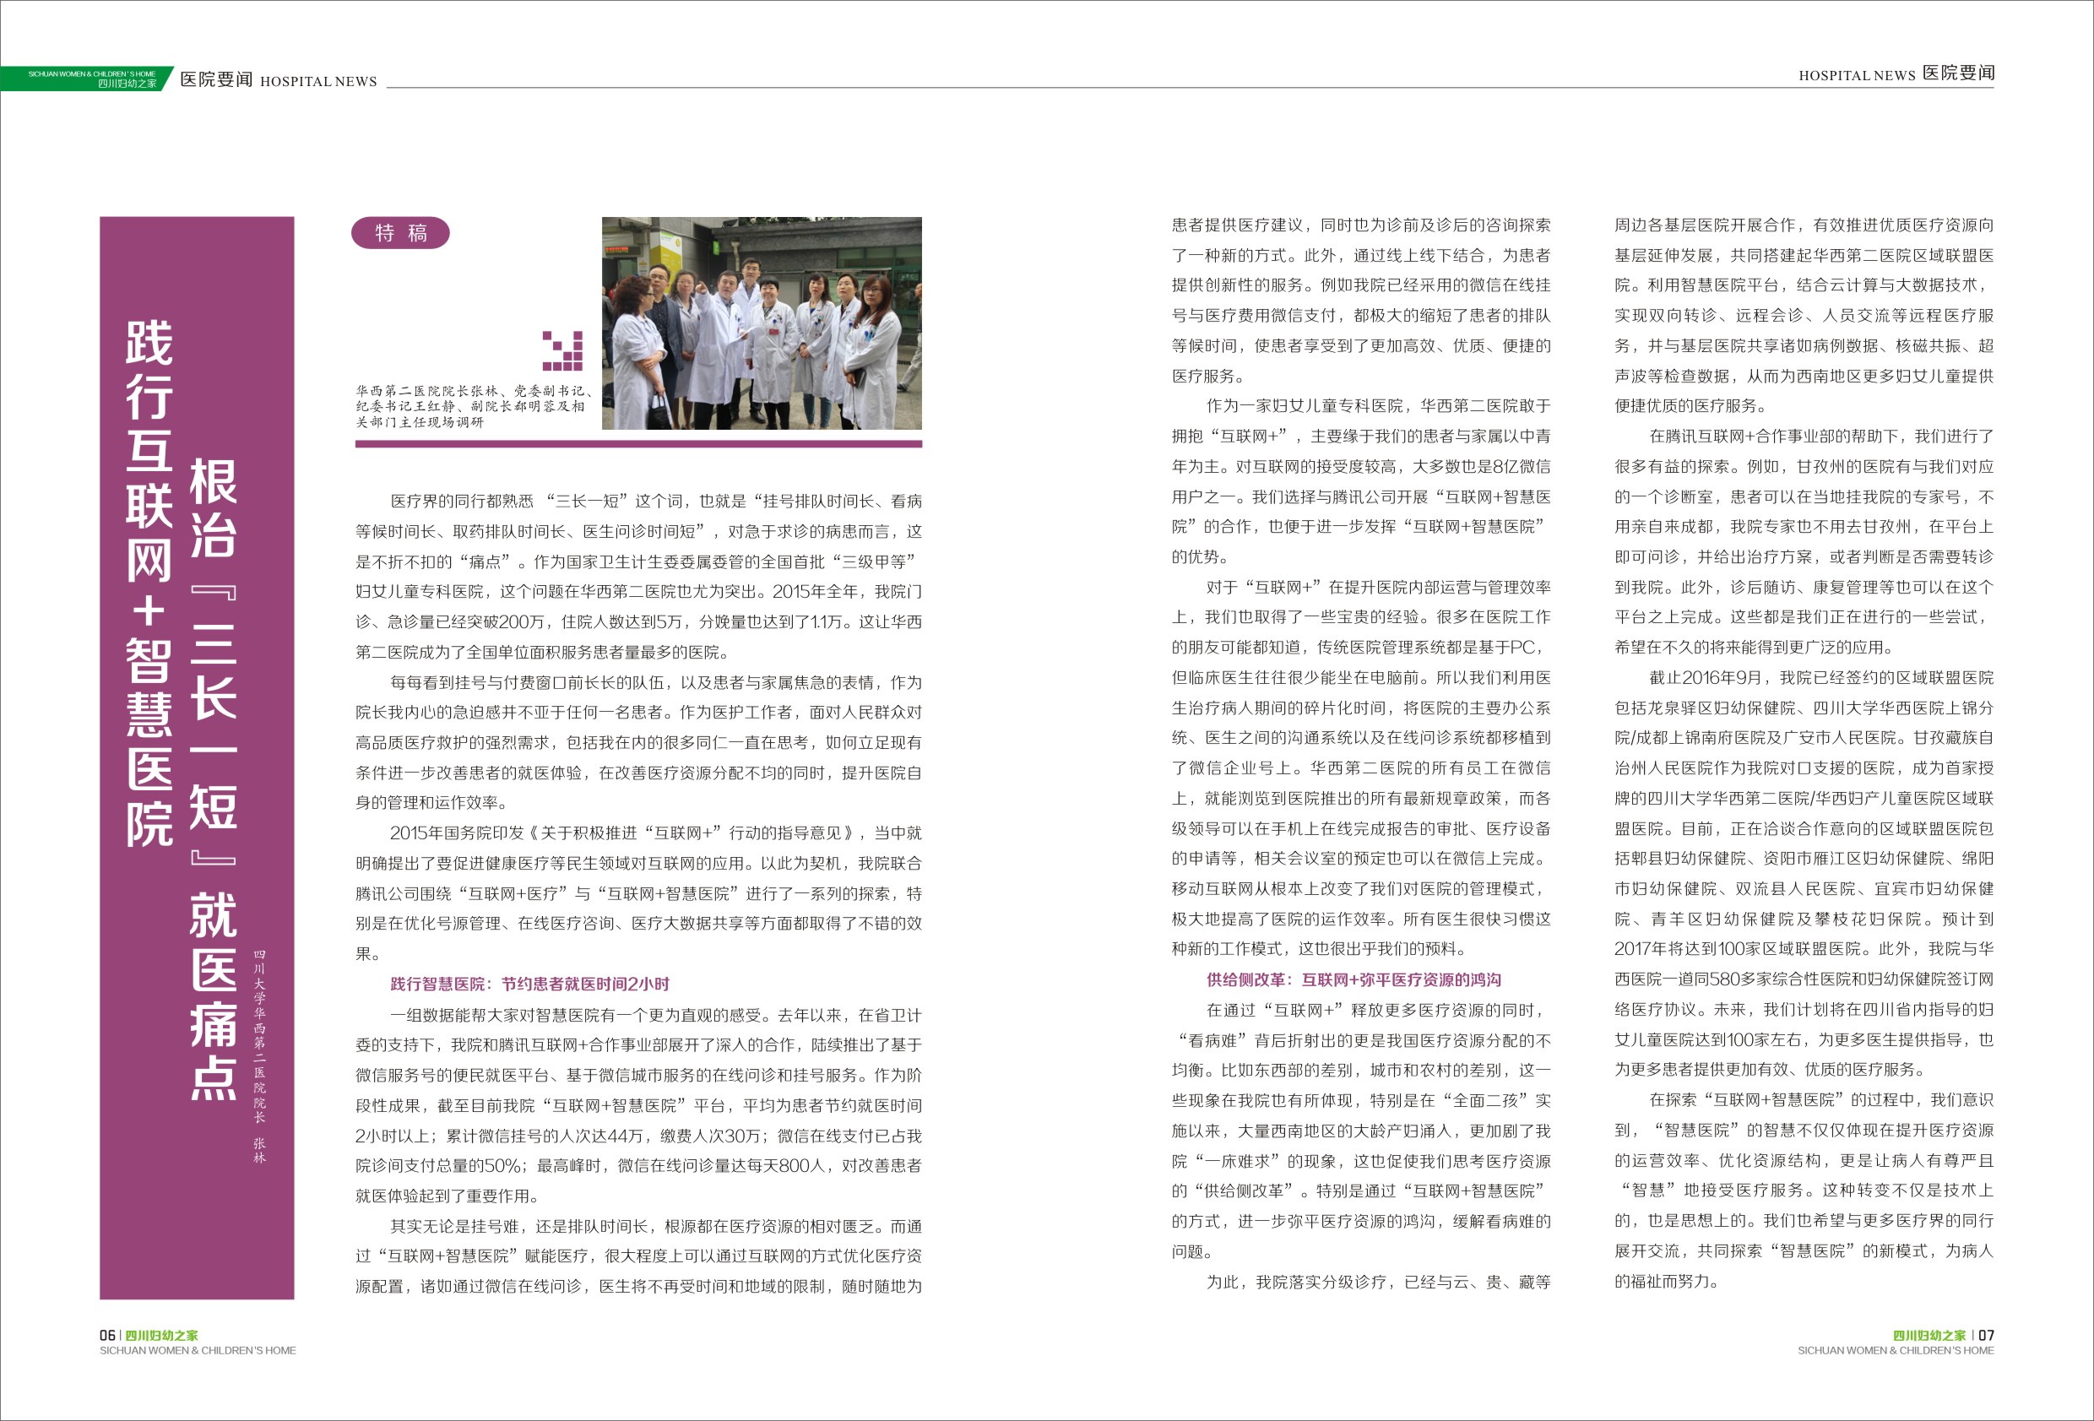Click paragraph starting '医疗界的同行都熟悉'
The width and height of the screenshot is (2094, 1421).
pyautogui.click(x=639, y=577)
